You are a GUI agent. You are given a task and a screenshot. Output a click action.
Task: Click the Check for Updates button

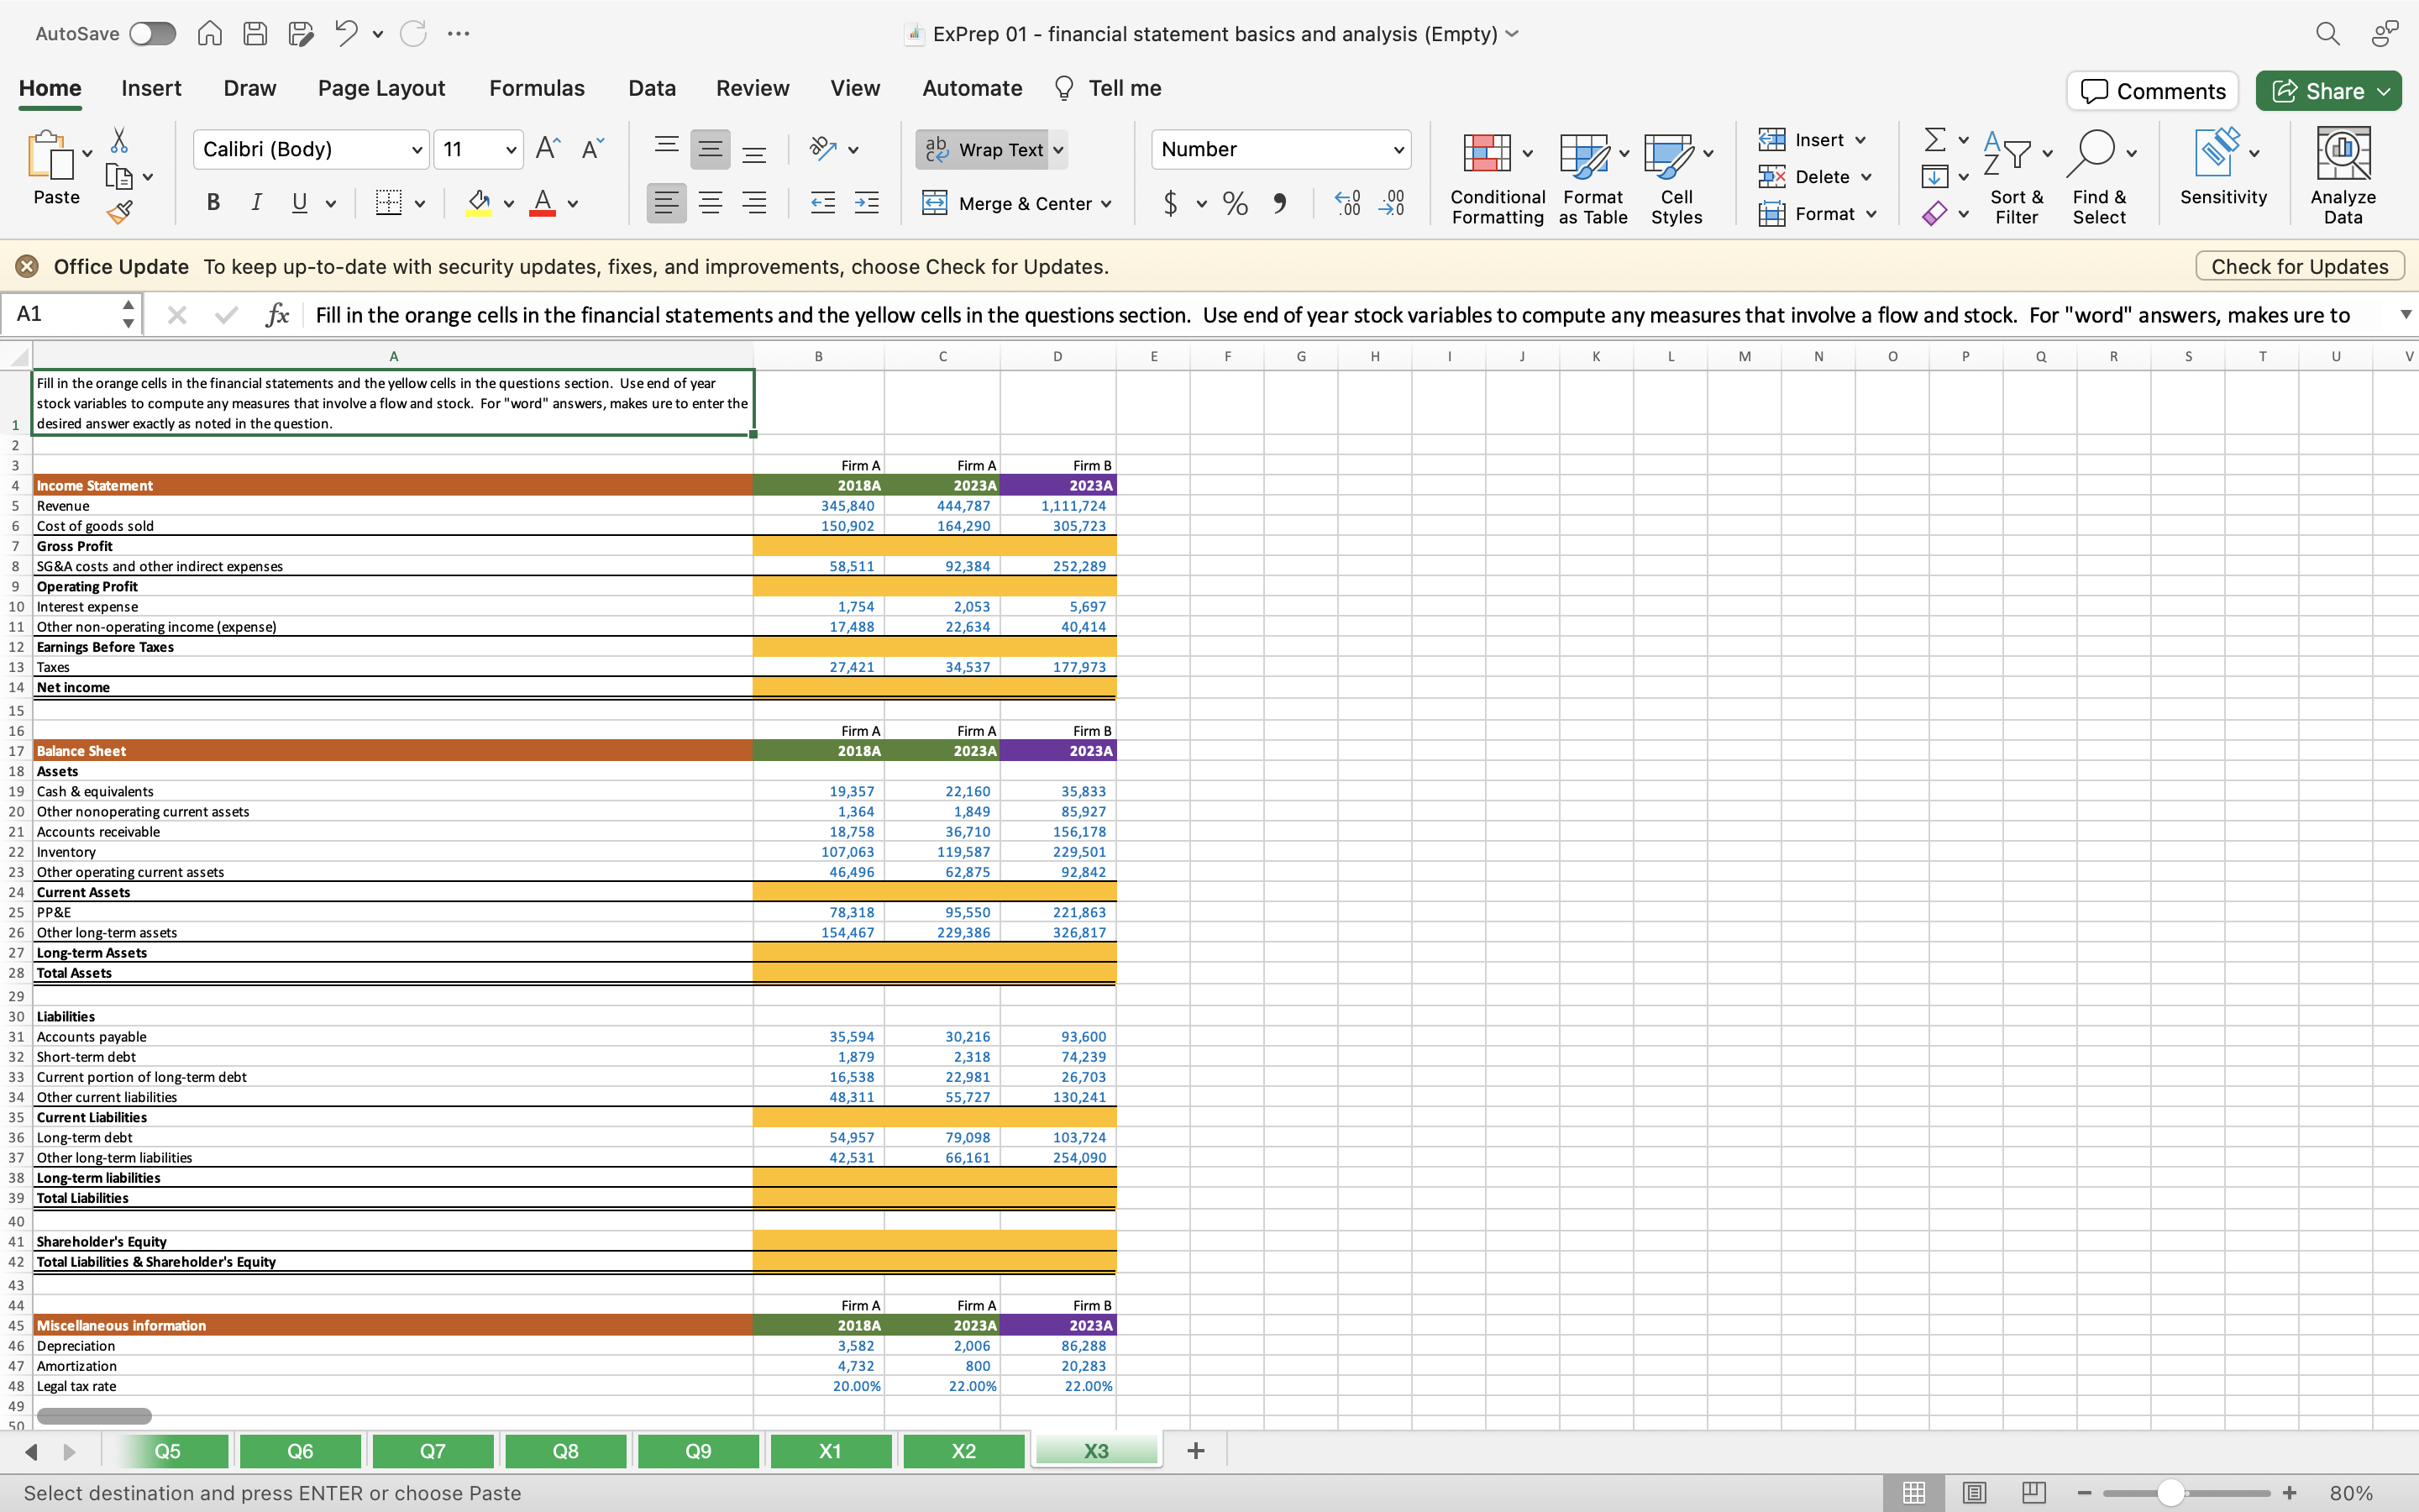[x=2299, y=267]
